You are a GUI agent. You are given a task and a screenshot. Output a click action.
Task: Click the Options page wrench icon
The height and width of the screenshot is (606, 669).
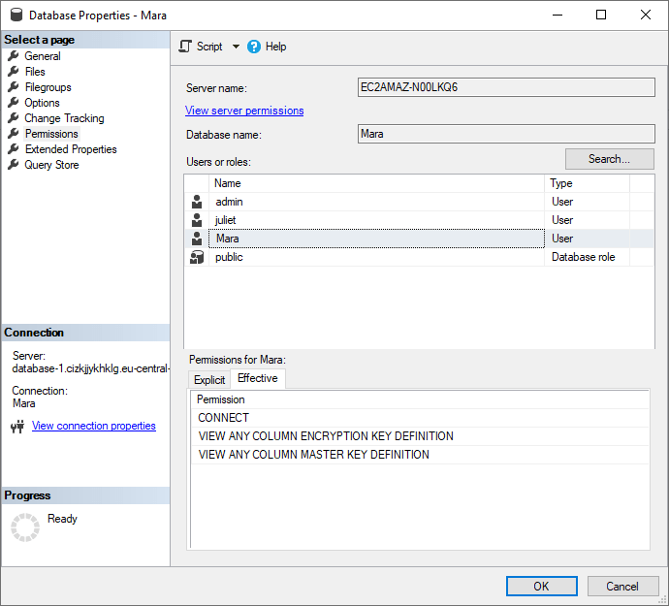[x=14, y=102]
